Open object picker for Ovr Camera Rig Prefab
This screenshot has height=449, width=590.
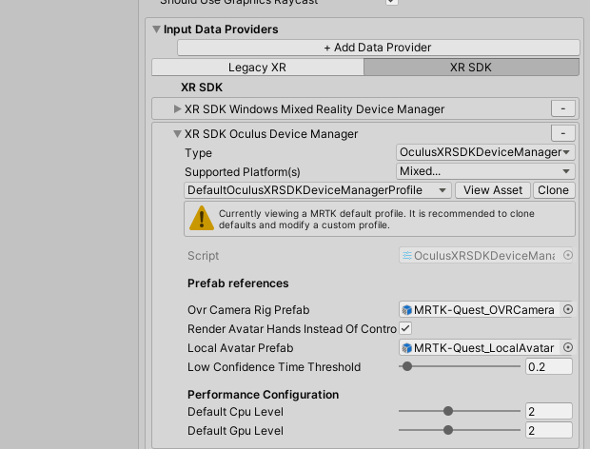pyautogui.click(x=568, y=309)
